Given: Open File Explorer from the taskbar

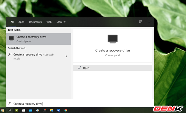Looking at the screenshot, I should [x=52, y=110].
